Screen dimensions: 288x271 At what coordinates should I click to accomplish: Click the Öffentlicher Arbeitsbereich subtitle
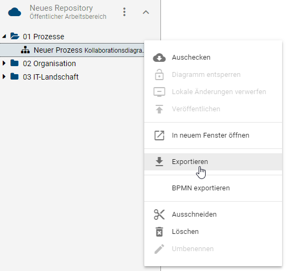(x=68, y=17)
